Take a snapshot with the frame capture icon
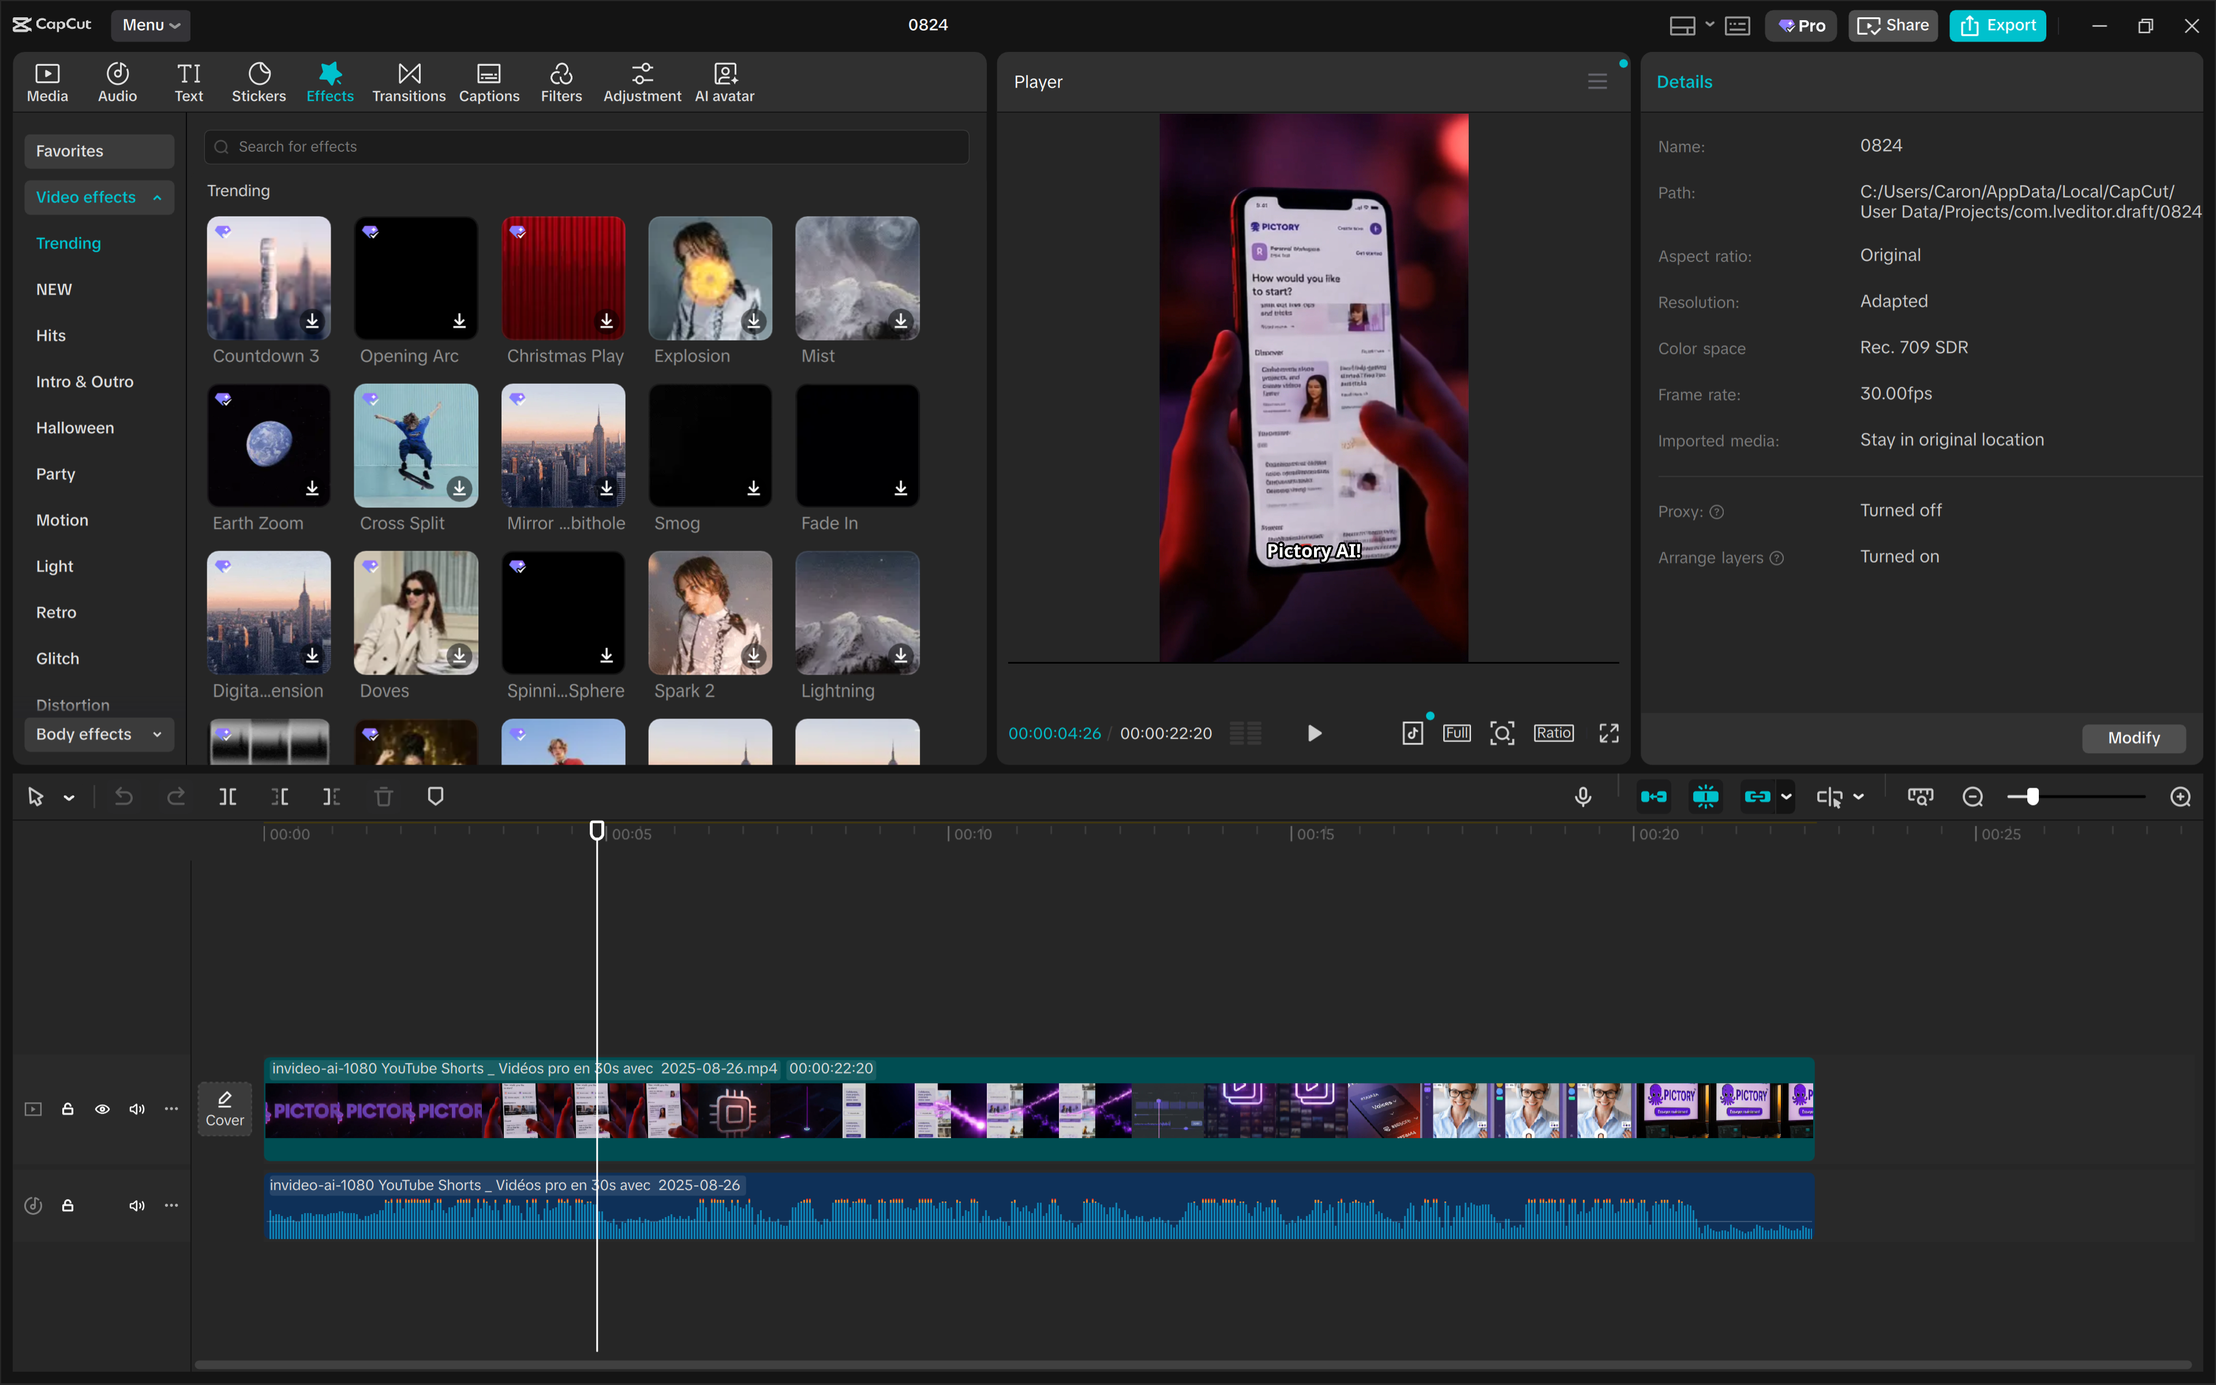 point(1501,733)
